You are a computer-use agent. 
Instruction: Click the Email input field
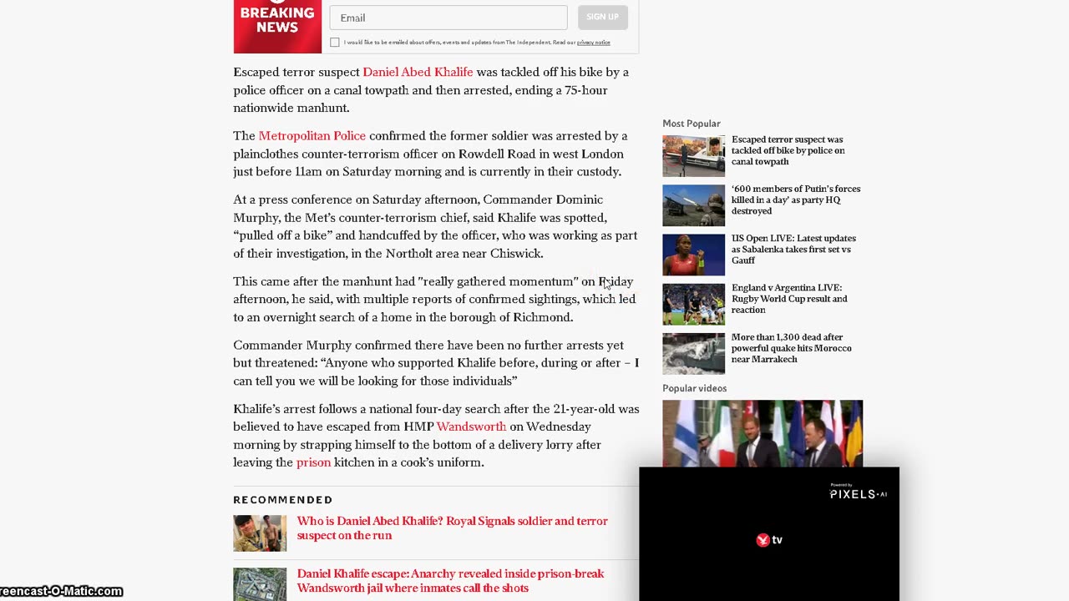448,18
